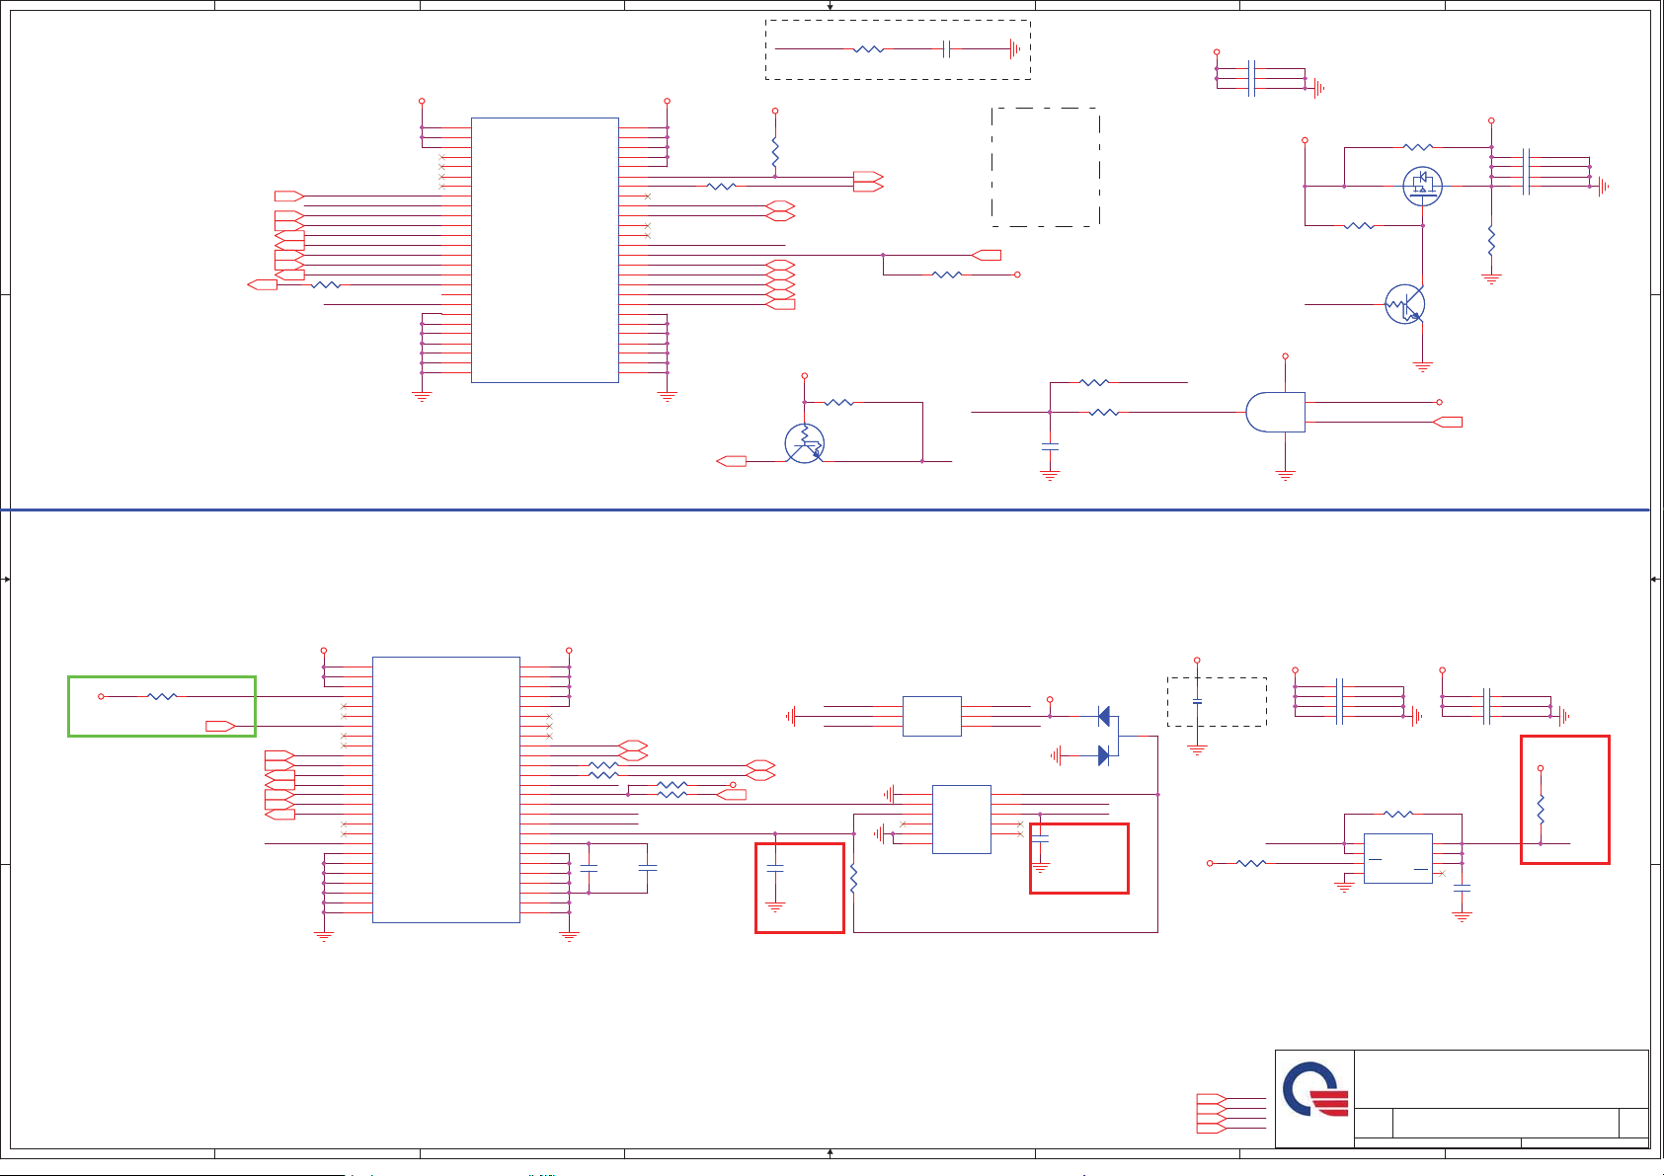Select the large IC block in the lower half
Image resolution: width=1664 pixels, height=1176 pixels.
[446, 790]
